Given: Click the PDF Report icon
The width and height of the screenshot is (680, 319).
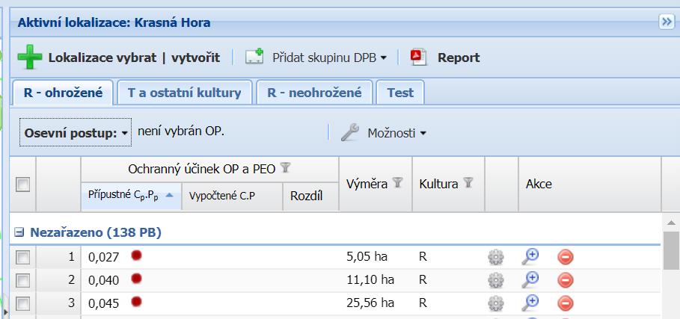Looking at the screenshot, I should (418, 57).
